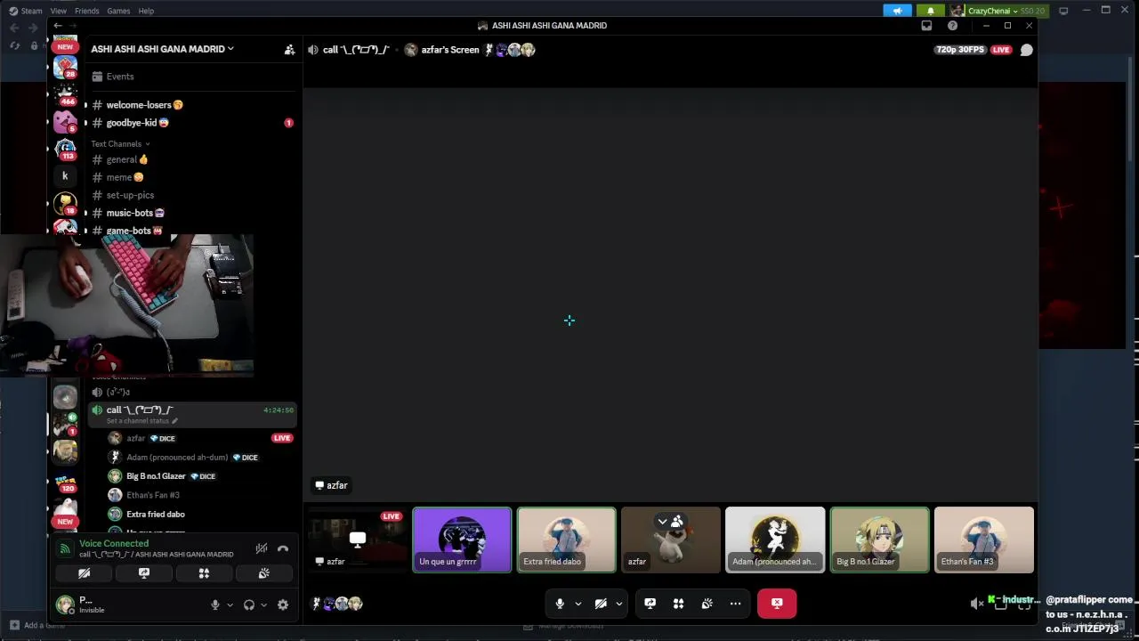The width and height of the screenshot is (1139, 641).
Task: Click share your screen in call bar
Action: tap(650, 604)
